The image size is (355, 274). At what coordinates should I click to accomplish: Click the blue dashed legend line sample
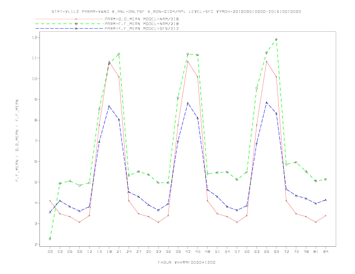pos(69,29)
